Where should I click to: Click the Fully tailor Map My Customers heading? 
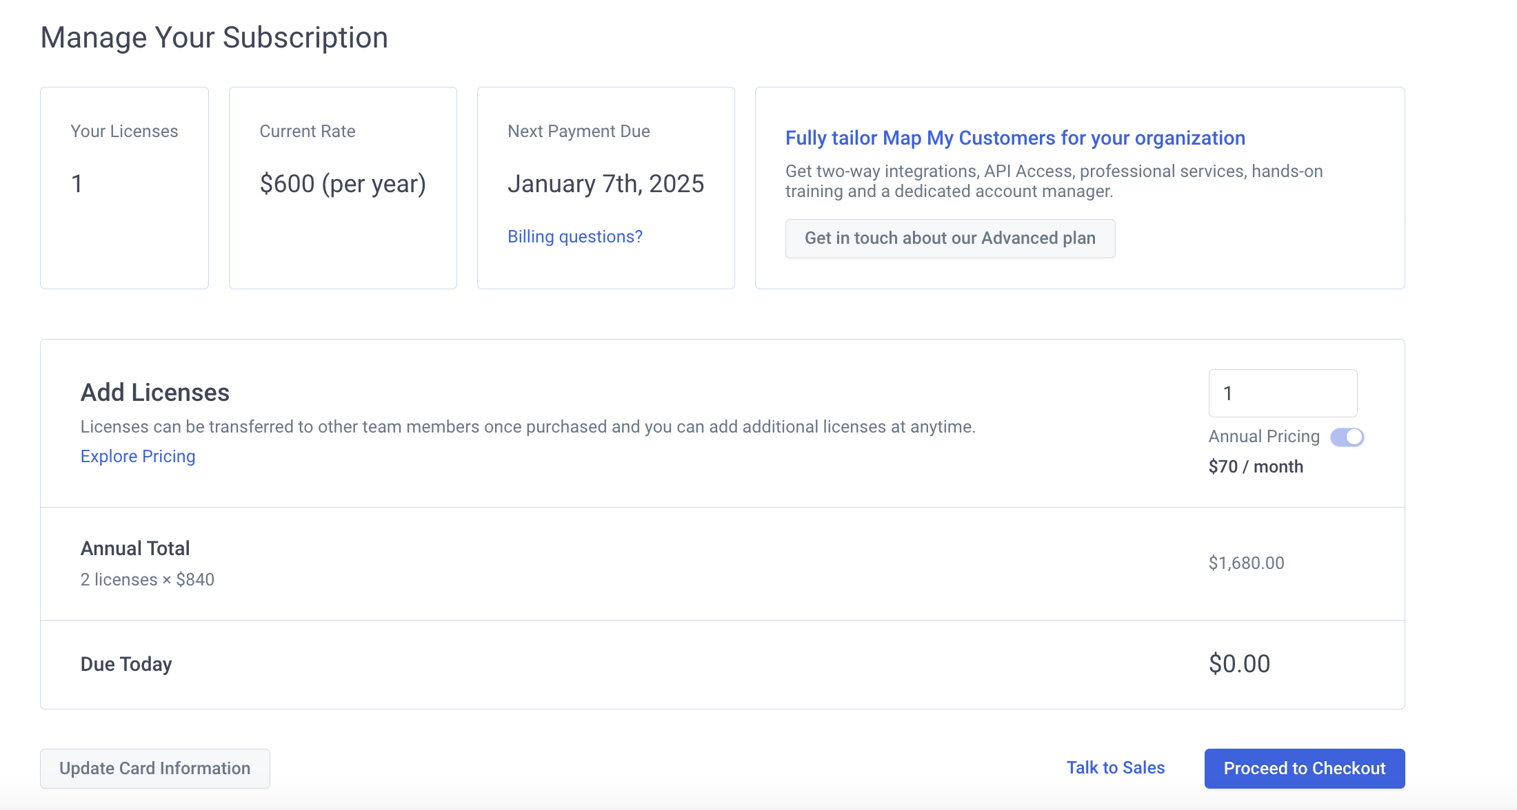[1015, 138]
